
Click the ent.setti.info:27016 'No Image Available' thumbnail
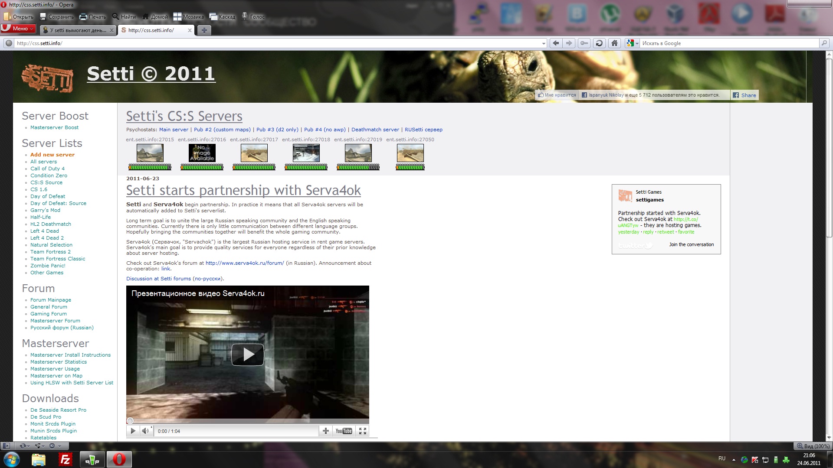tap(202, 153)
